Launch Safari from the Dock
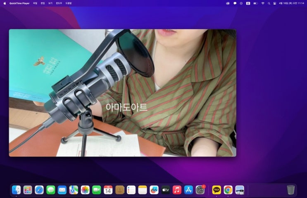The width and height of the screenshot is (307, 198). pos(39,190)
